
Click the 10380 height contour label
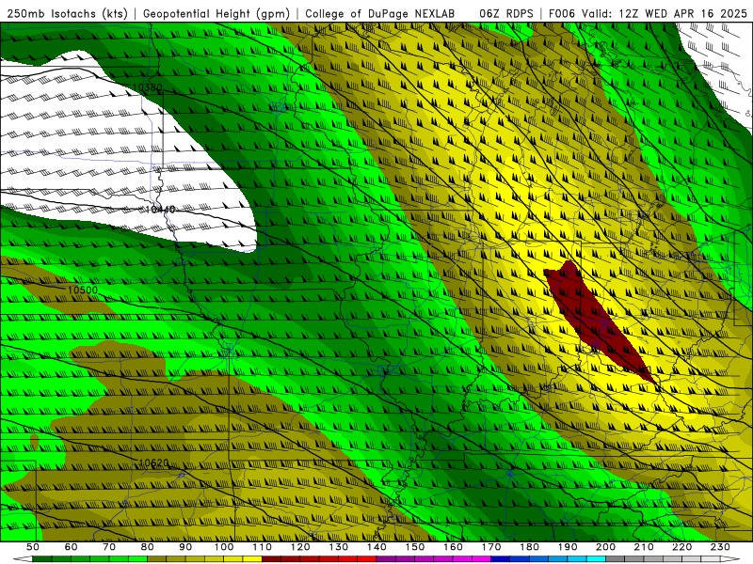pyautogui.click(x=148, y=87)
